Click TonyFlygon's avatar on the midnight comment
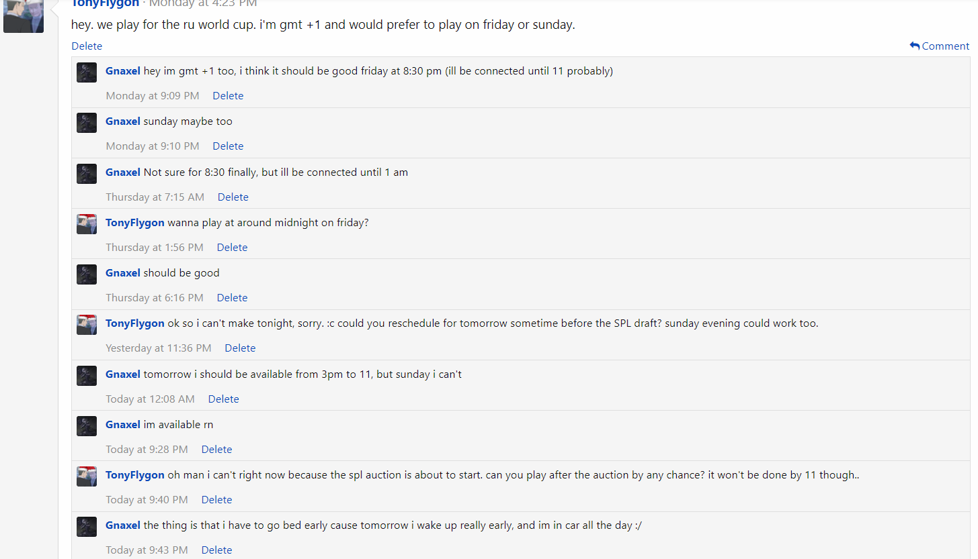 click(87, 224)
